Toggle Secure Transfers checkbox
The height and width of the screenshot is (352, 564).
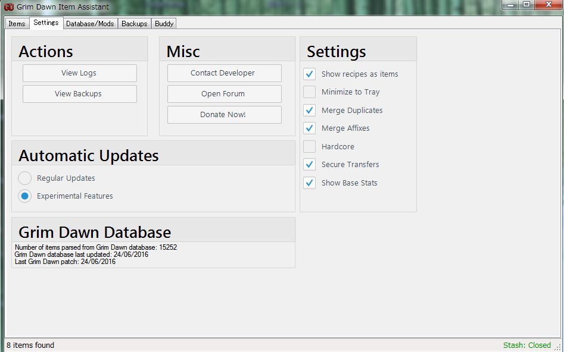point(309,165)
